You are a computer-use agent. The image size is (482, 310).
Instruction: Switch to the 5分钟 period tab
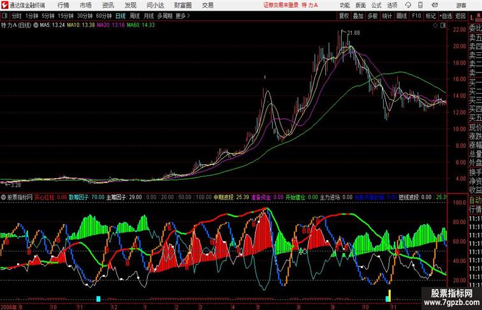pyautogui.click(x=48, y=16)
